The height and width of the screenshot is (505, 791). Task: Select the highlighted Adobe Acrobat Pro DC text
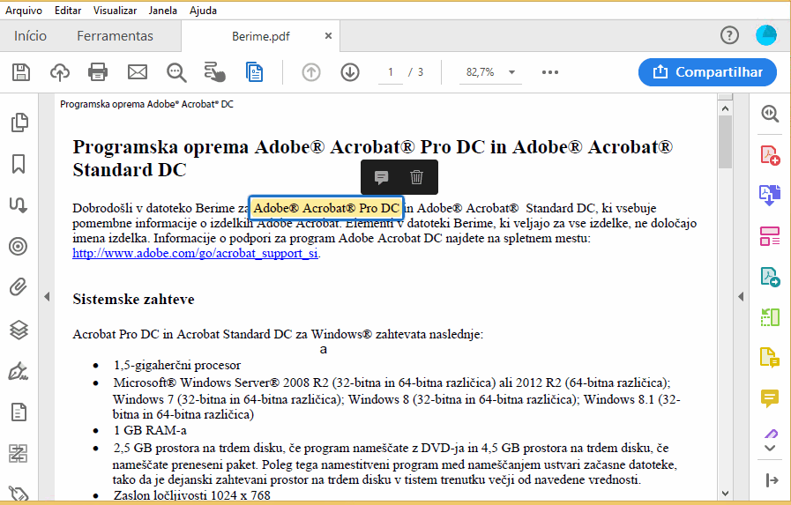(326, 208)
